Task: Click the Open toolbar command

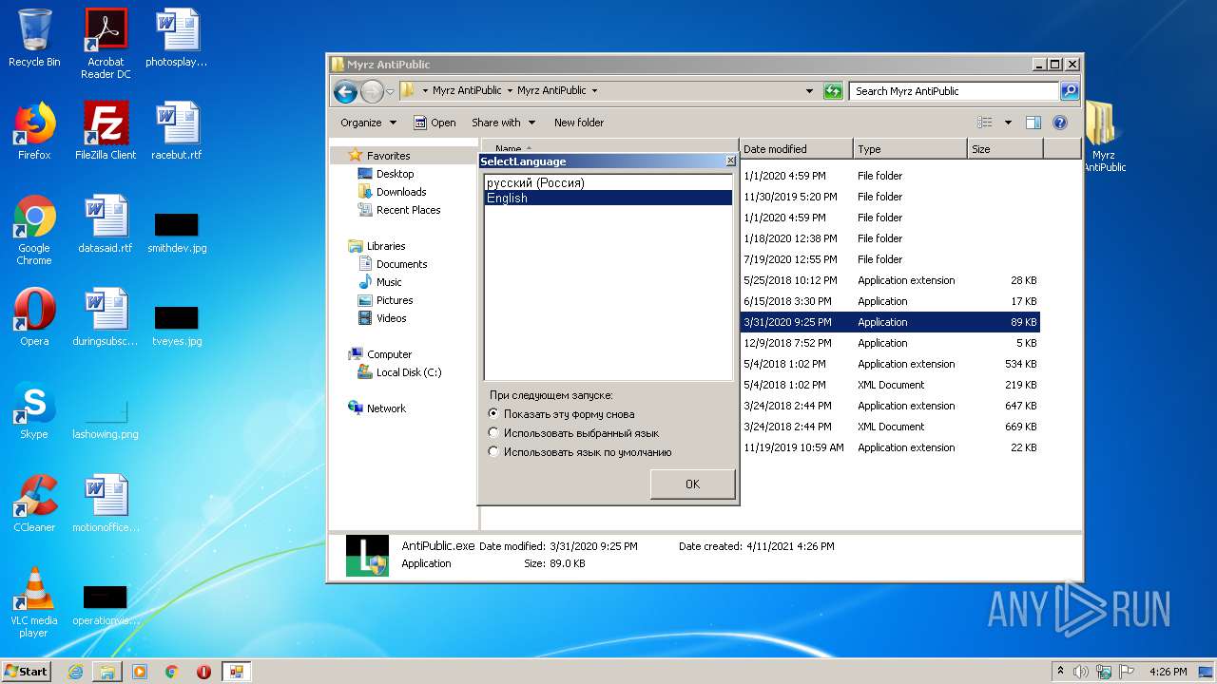Action: click(435, 123)
